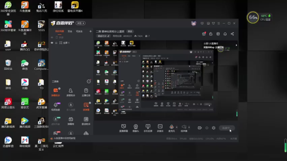Start 视频连麦 from the toolbox
The image size is (287, 161).
(x=56, y=107)
